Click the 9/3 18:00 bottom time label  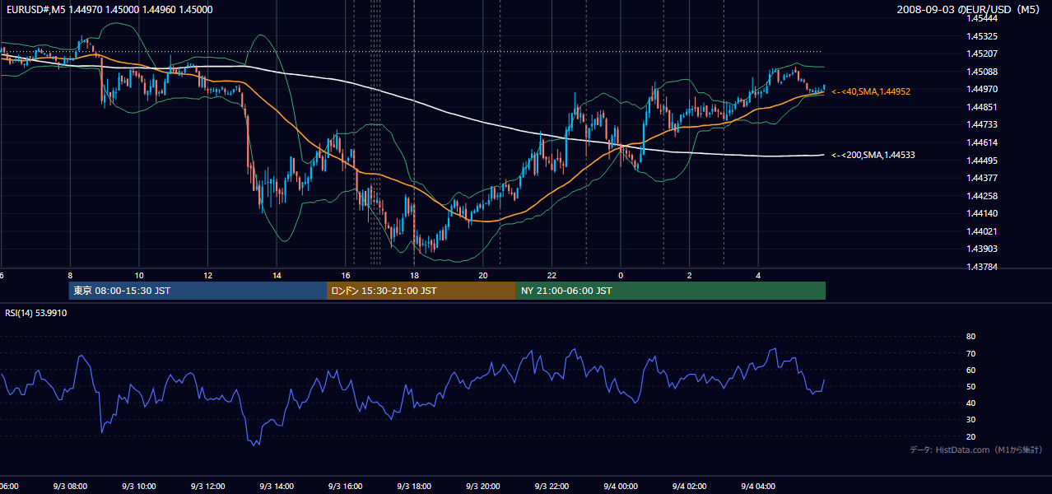[x=414, y=487]
